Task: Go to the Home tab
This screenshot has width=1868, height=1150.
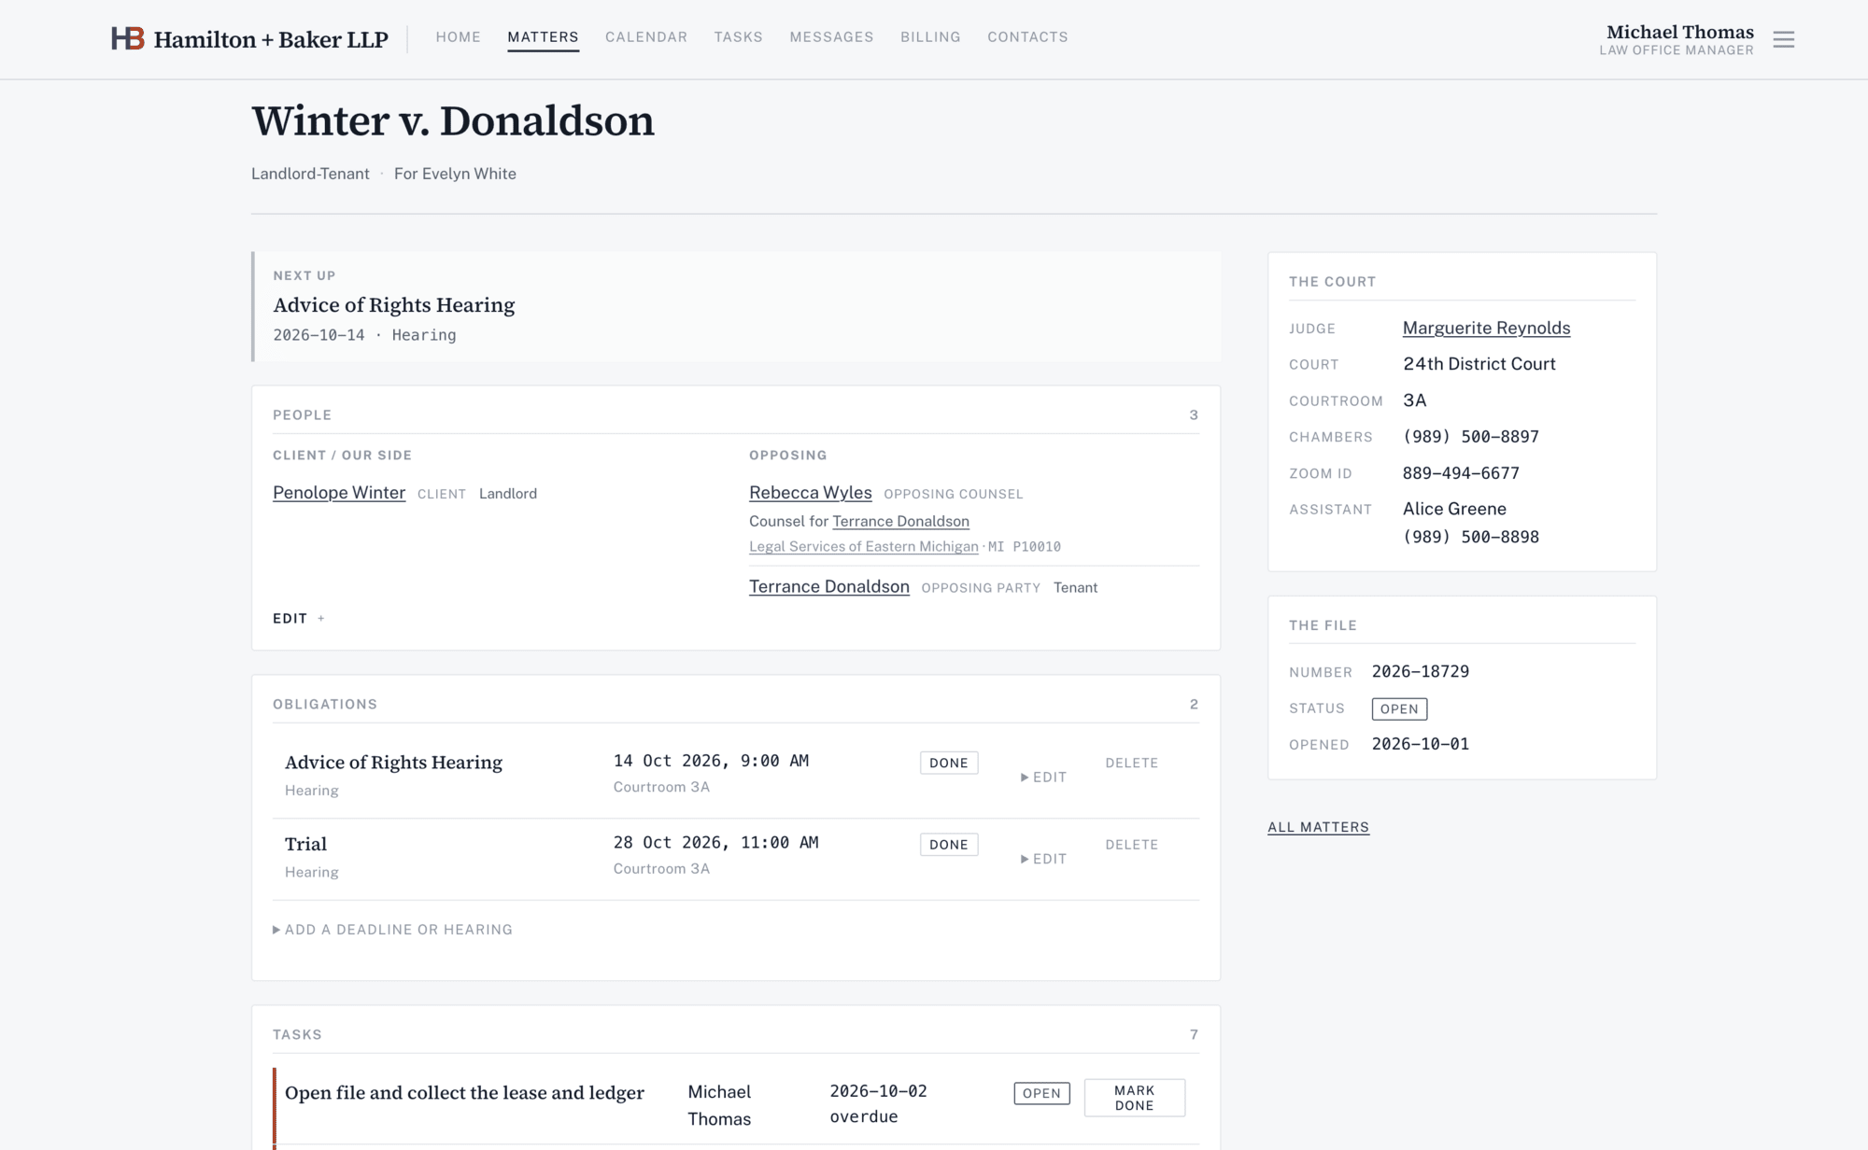Action: 458,37
